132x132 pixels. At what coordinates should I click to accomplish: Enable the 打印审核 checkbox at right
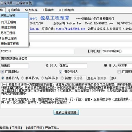point(119,72)
